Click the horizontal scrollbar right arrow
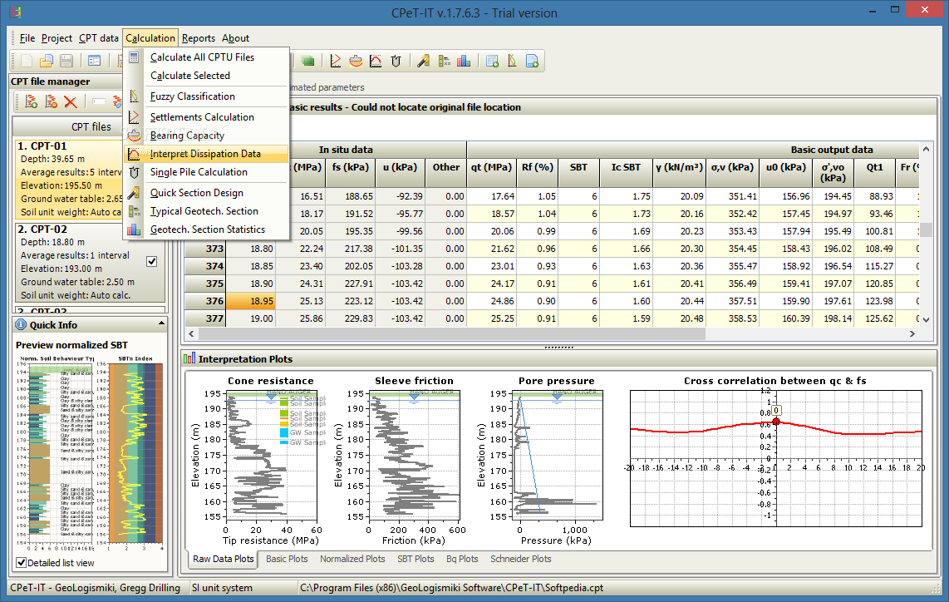Screen dimensions: 949x602 pos(912,333)
